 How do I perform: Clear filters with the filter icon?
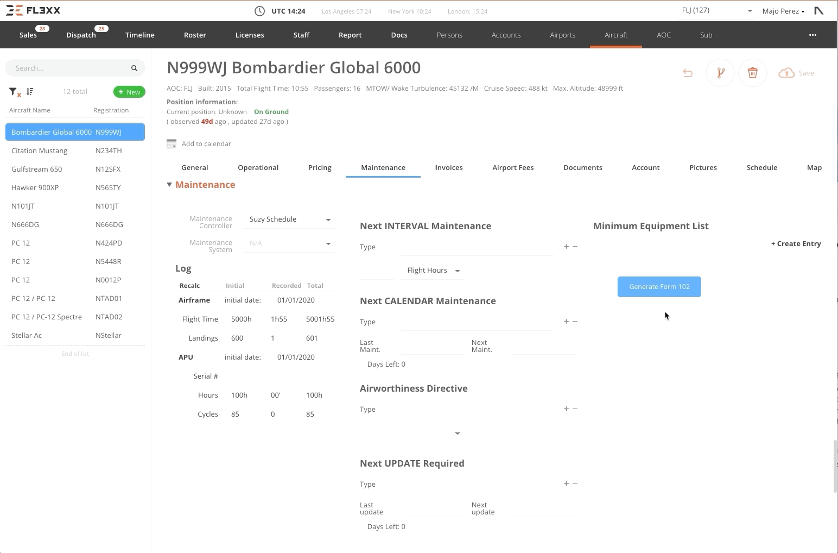15,92
